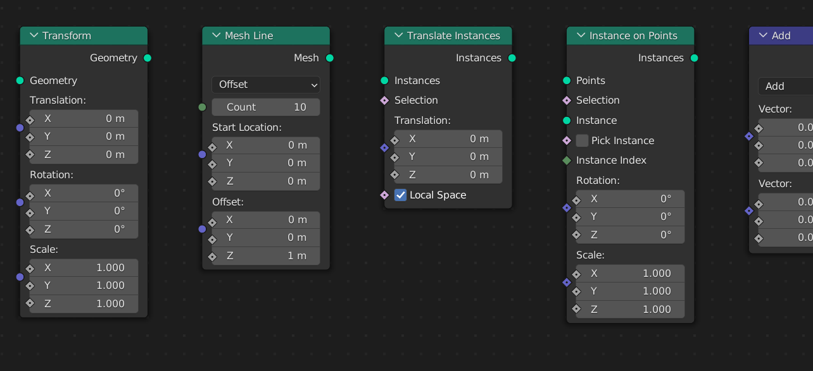Collapse the Instance on Points node
This screenshot has height=371, width=813.
pos(581,36)
